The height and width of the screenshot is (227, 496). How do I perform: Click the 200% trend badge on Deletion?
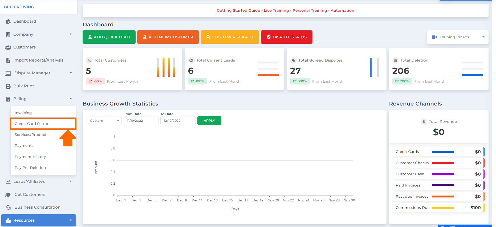pos(402,81)
